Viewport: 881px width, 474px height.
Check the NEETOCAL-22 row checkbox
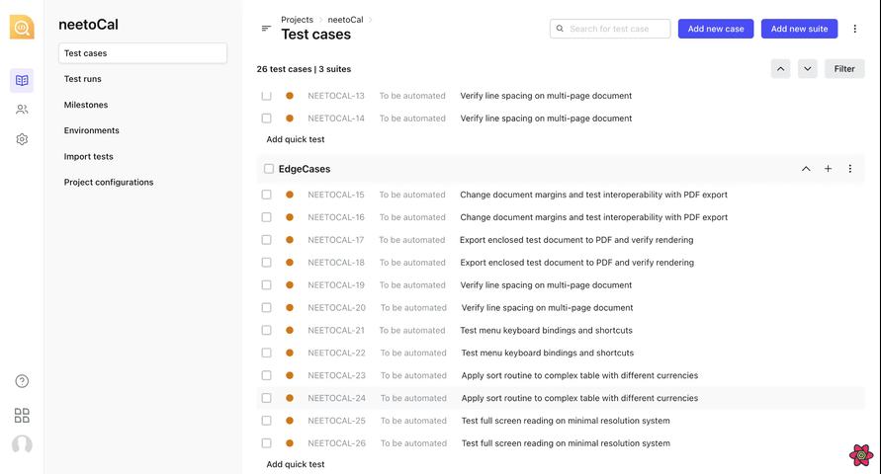pos(266,353)
